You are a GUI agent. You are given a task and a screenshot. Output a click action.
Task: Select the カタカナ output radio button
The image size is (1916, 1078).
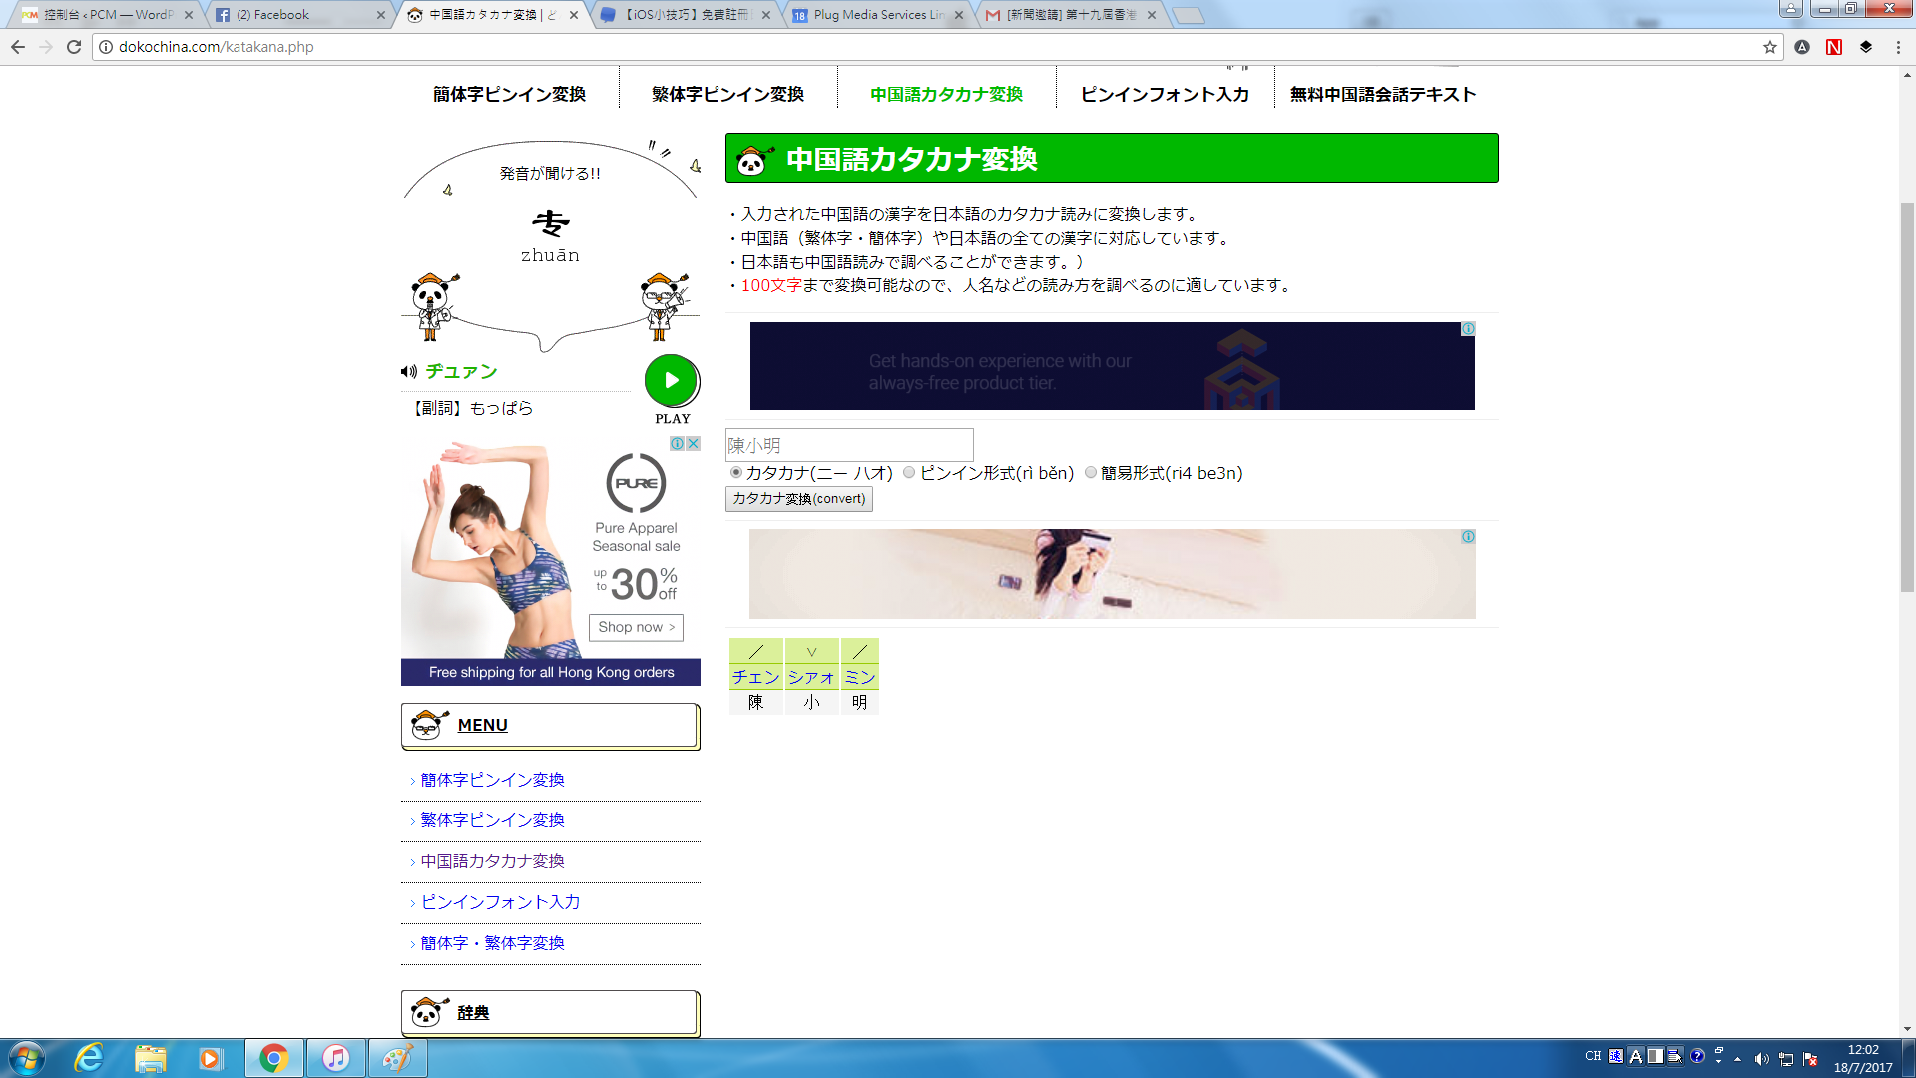pos(736,473)
